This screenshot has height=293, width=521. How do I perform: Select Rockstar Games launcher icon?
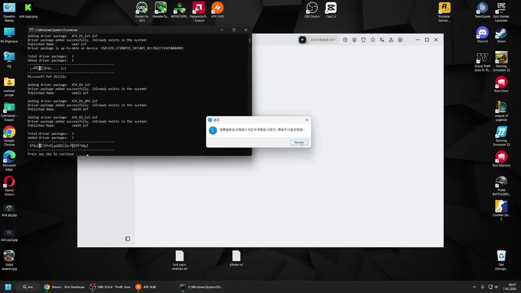(444, 12)
